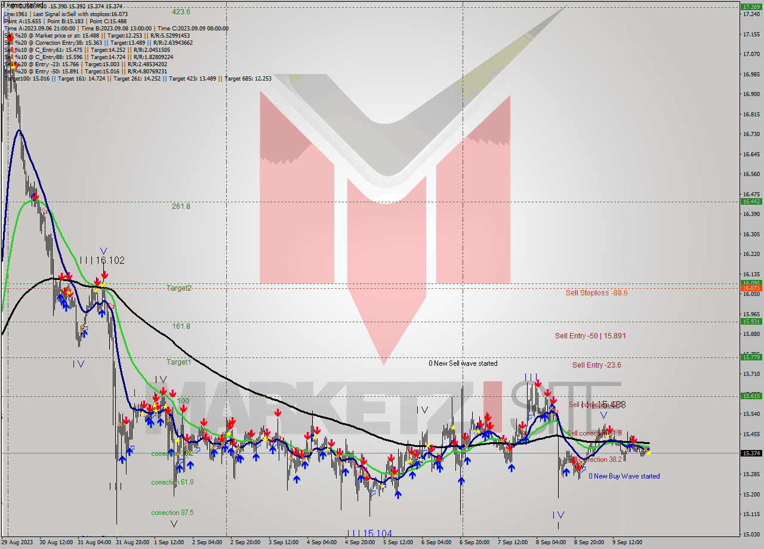Click the black 15.374 current price tag
Viewport: 764px width, 549px height.
[751, 453]
